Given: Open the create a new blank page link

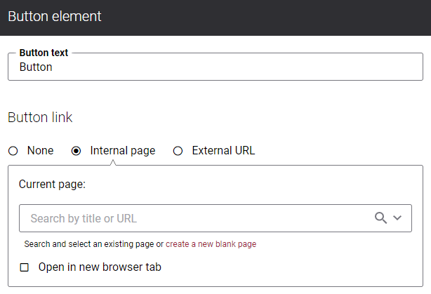Looking at the screenshot, I should (211, 244).
